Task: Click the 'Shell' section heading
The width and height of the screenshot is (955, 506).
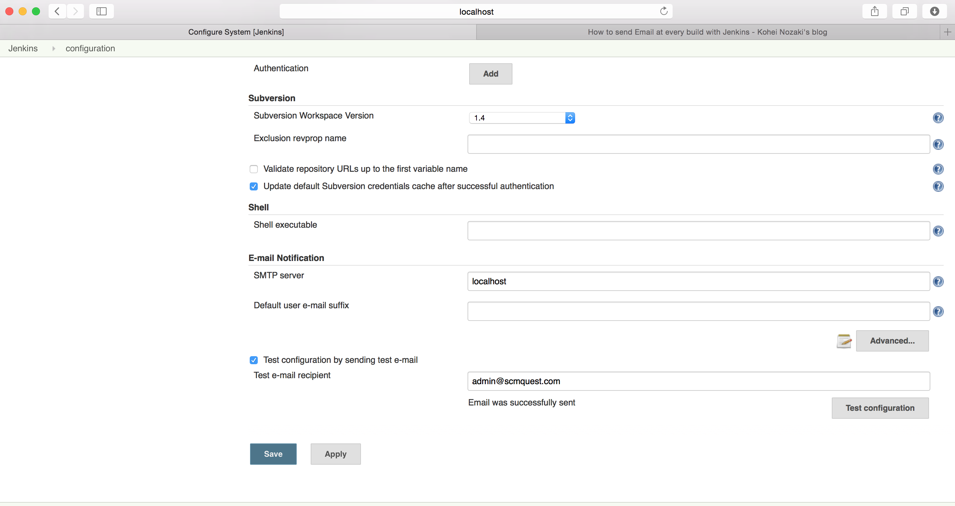Action: pyautogui.click(x=258, y=208)
